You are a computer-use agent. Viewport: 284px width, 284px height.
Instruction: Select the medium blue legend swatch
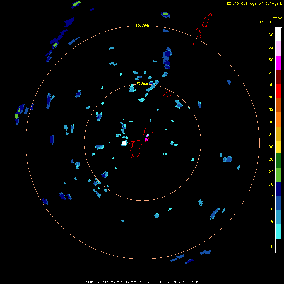point(279,203)
